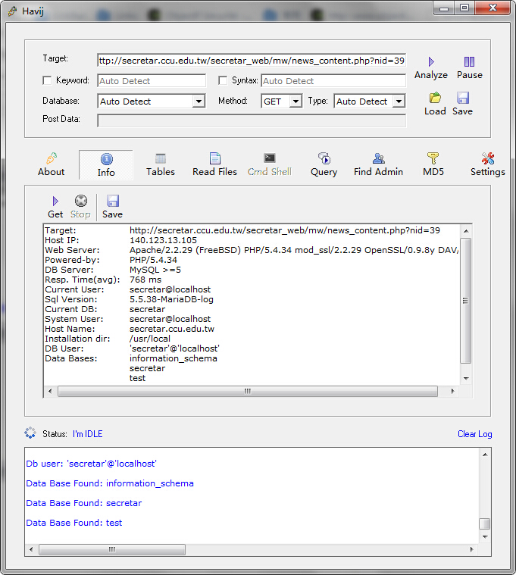Click the top Save floppy icon
516x575 pixels.
[x=462, y=98]
